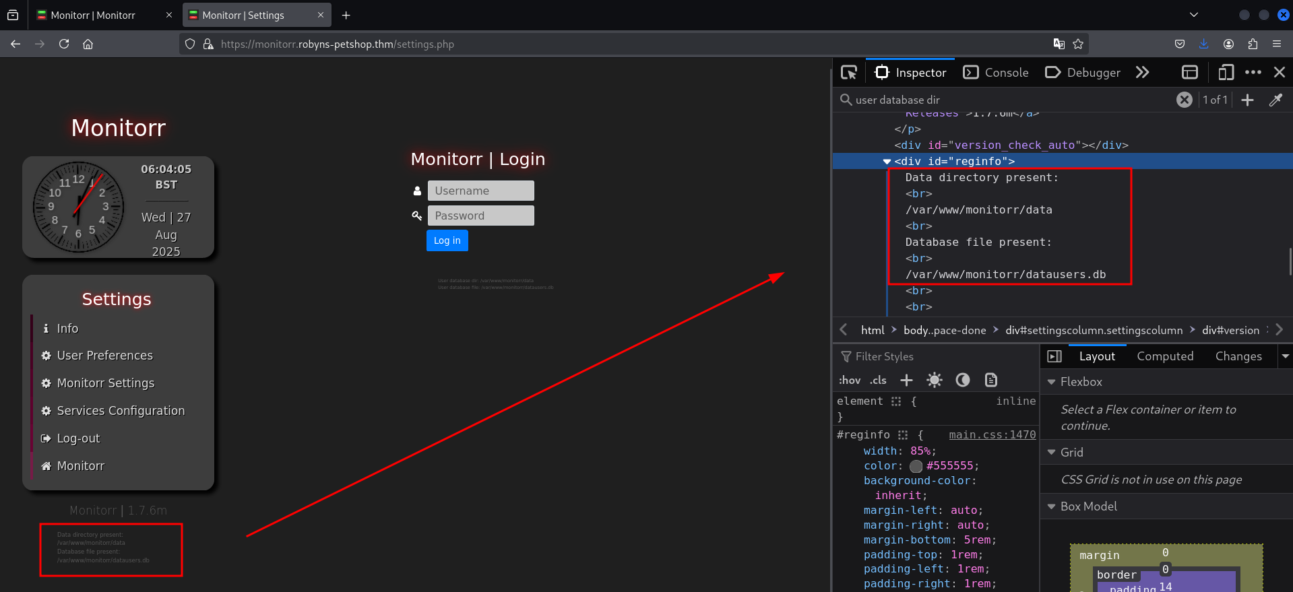Open the Computed tab
Screen dimensions: 1293x592
click(1164, 356)
